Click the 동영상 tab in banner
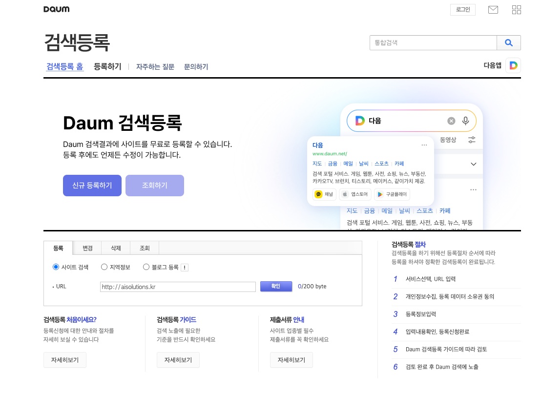The height and width of the screenshot is (395, 542). [448, 140]
